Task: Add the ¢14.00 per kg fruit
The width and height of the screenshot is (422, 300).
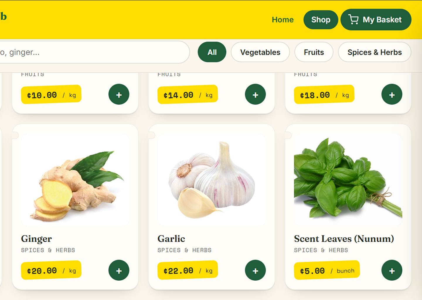Action: click(256, 94)
